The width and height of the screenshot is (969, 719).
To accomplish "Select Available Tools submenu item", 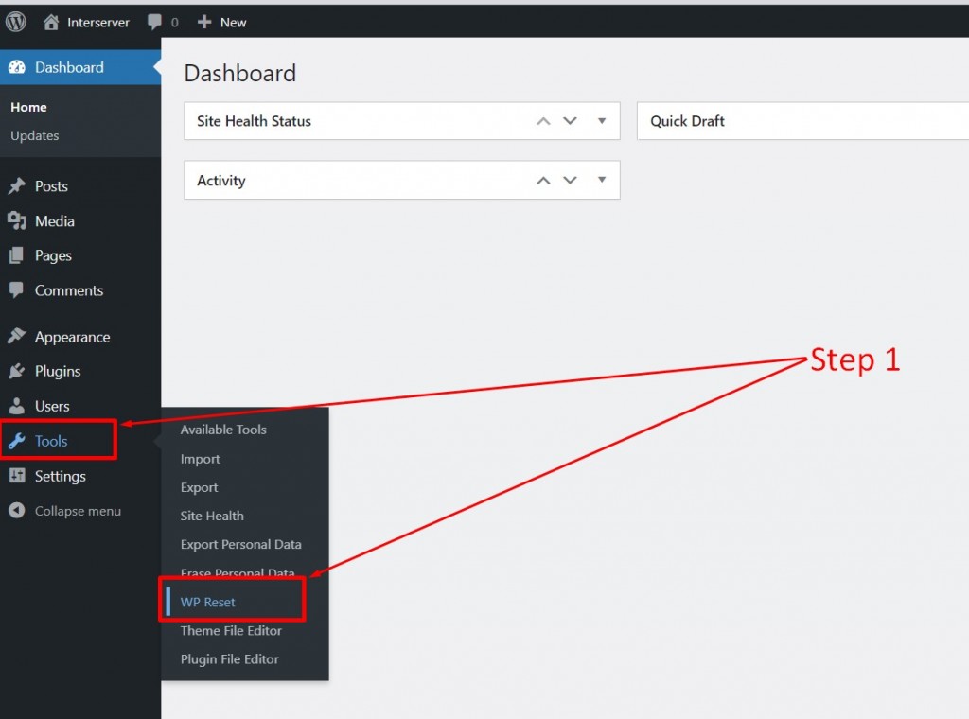I will coord(223,430).
